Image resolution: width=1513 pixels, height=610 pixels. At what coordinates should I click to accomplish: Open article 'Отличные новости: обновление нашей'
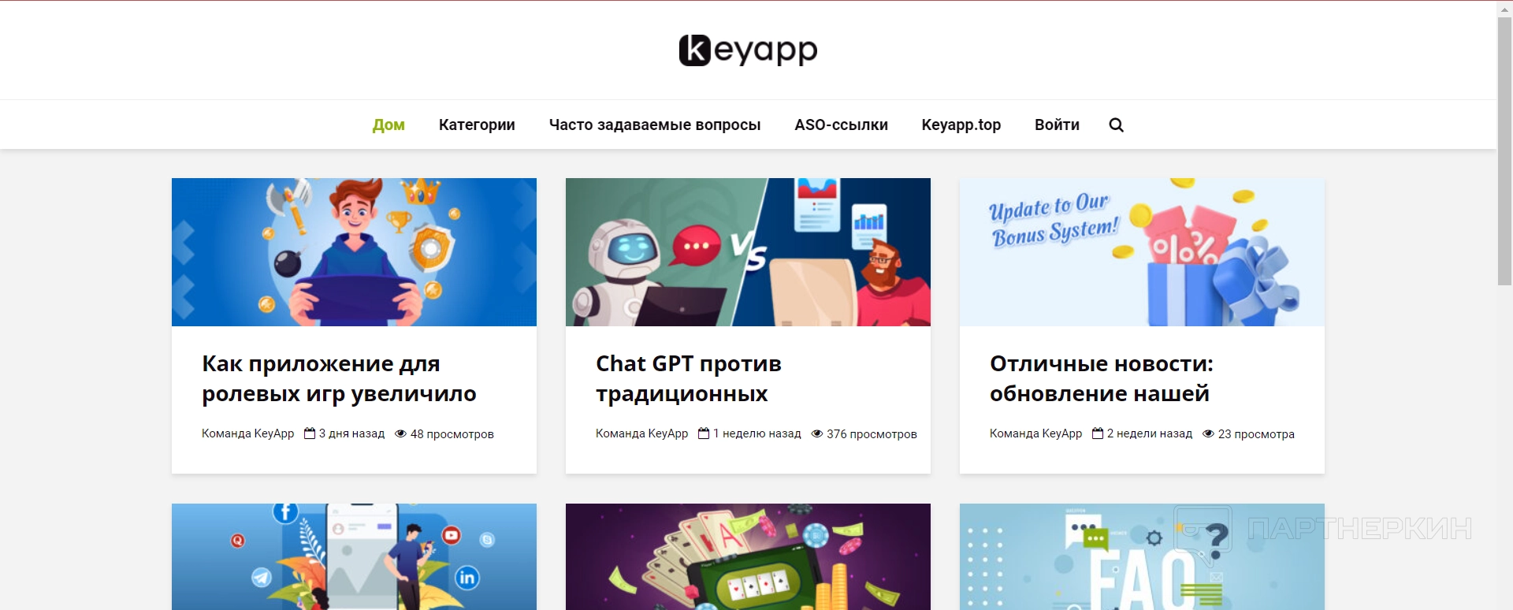point(1102,378)
